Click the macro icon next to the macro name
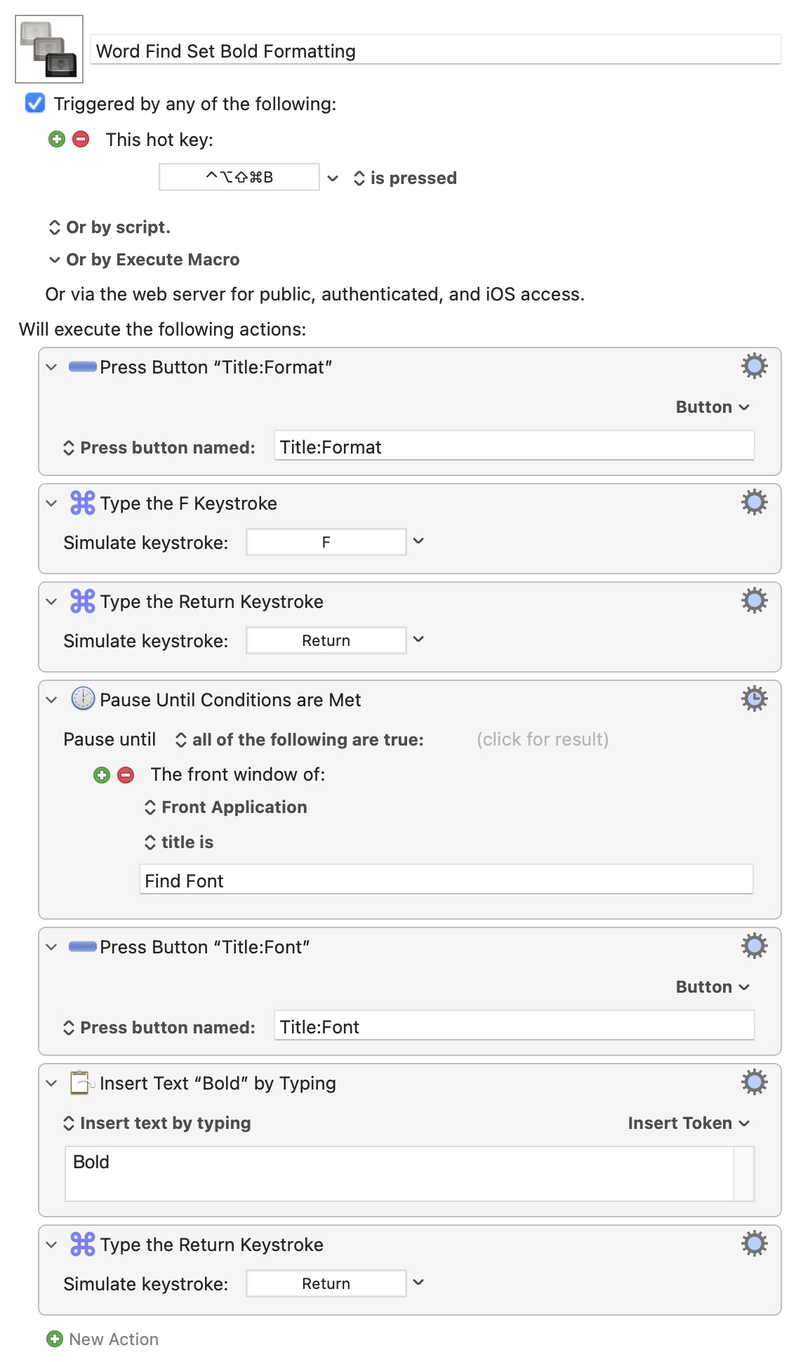Viewport: 796px width, 1362px height. click(49, 49)
